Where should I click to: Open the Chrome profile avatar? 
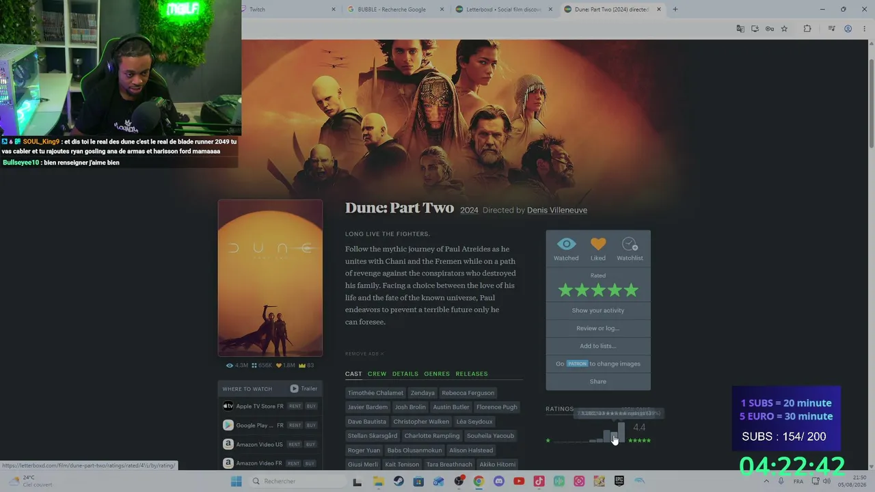coord(848,29)
